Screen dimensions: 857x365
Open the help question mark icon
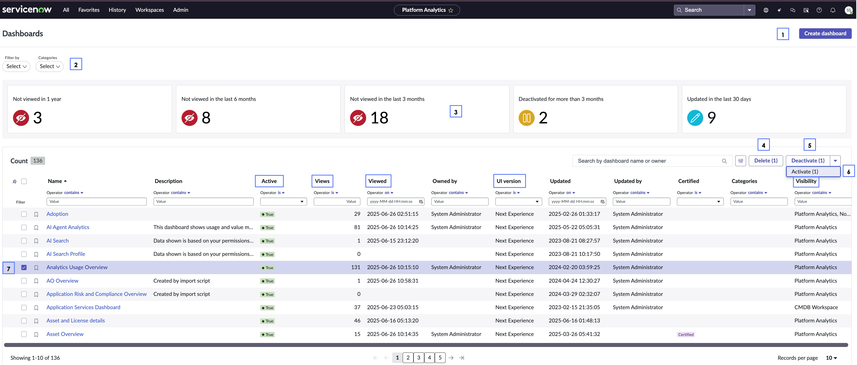[819, 10]
